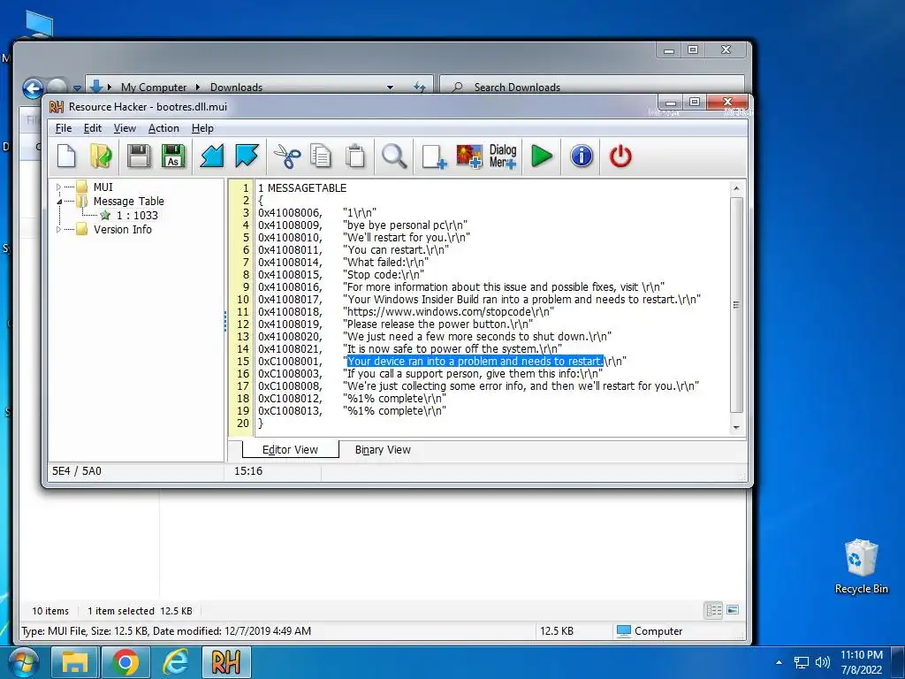Cut selection with scissors icon
905x679 pixels.
coord(287,156)
